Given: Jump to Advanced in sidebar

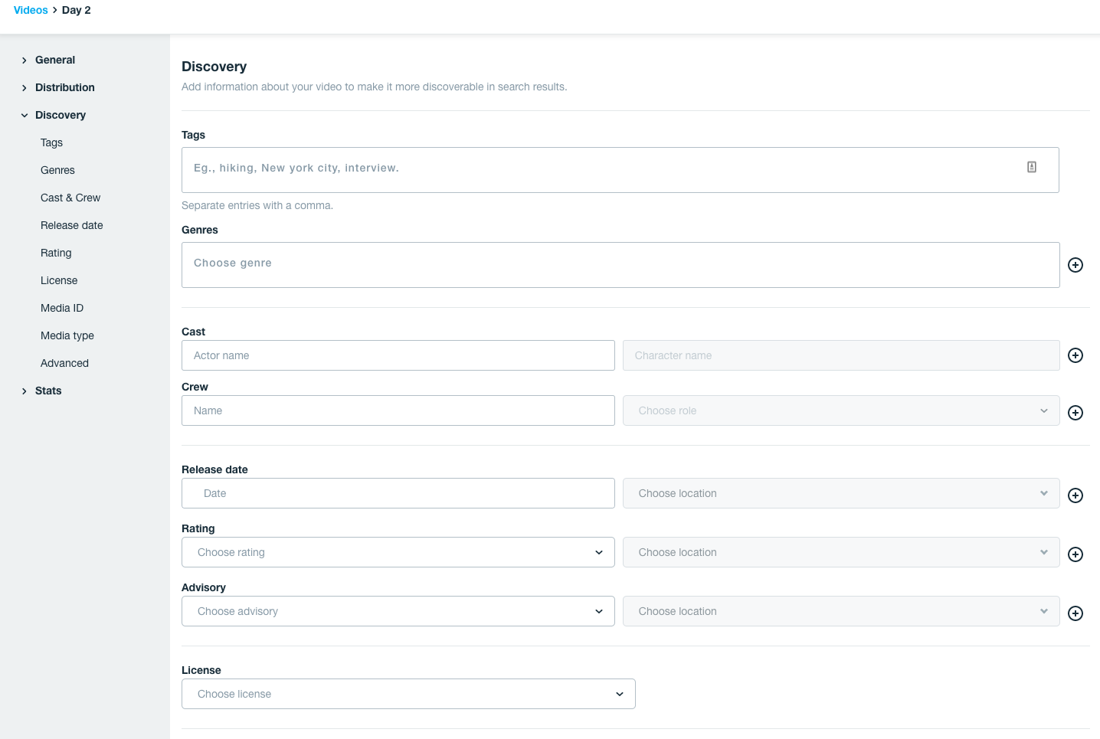Looking at the screenshot, I should (64, 363).
